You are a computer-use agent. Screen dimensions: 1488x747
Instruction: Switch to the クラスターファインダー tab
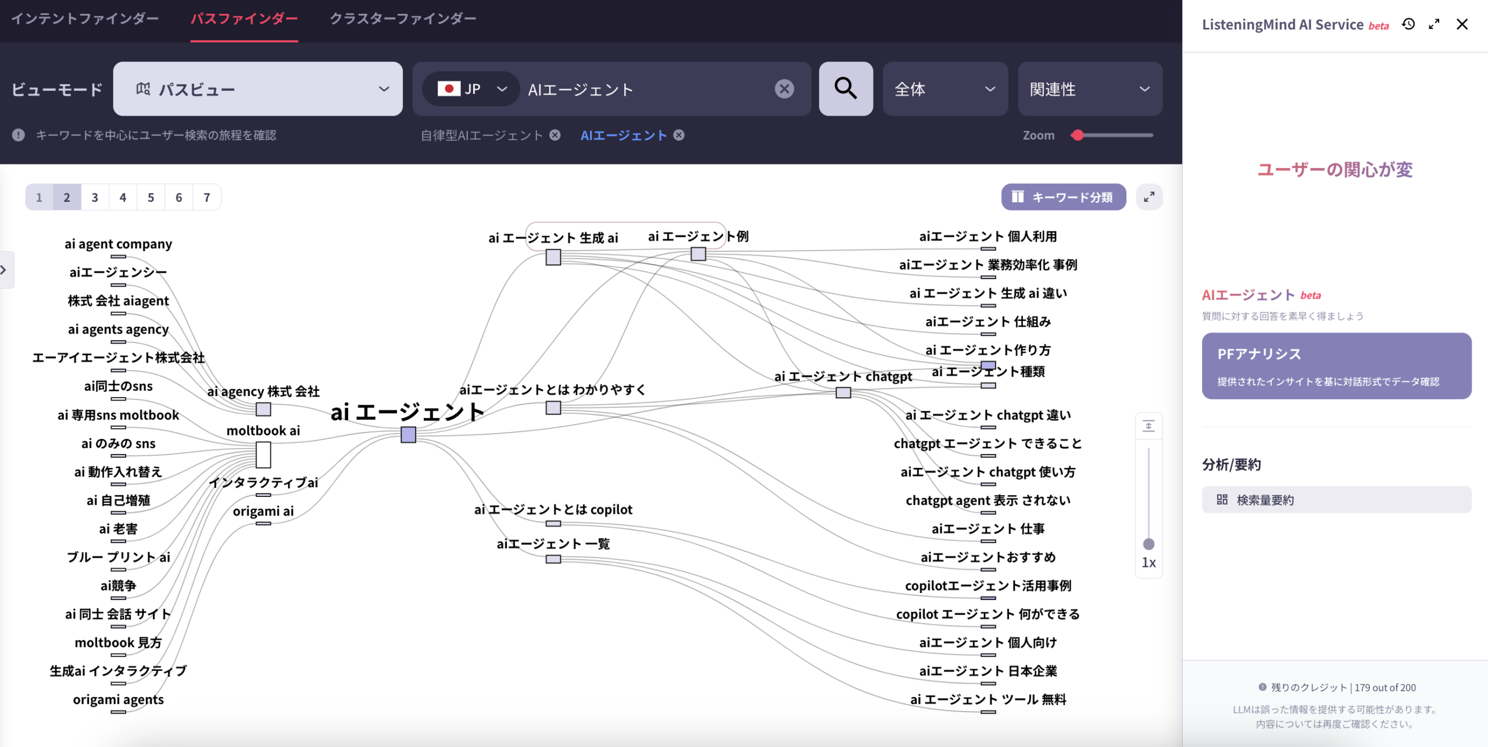[402, 19]
